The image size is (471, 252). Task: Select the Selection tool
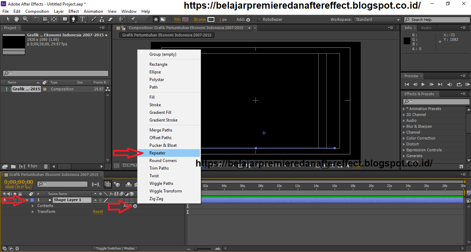[x=9, y=19]
